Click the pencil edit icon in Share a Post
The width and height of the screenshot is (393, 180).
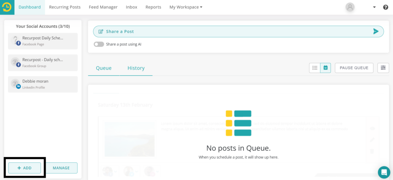pyautogui.click(x=101, y=32)
